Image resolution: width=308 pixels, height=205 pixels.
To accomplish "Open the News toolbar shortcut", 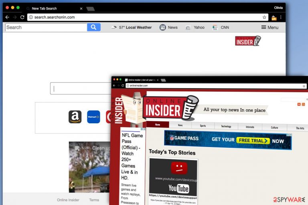I will coord(168,28).
